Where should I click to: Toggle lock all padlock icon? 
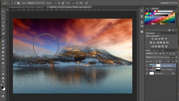(x=160, y=61)
